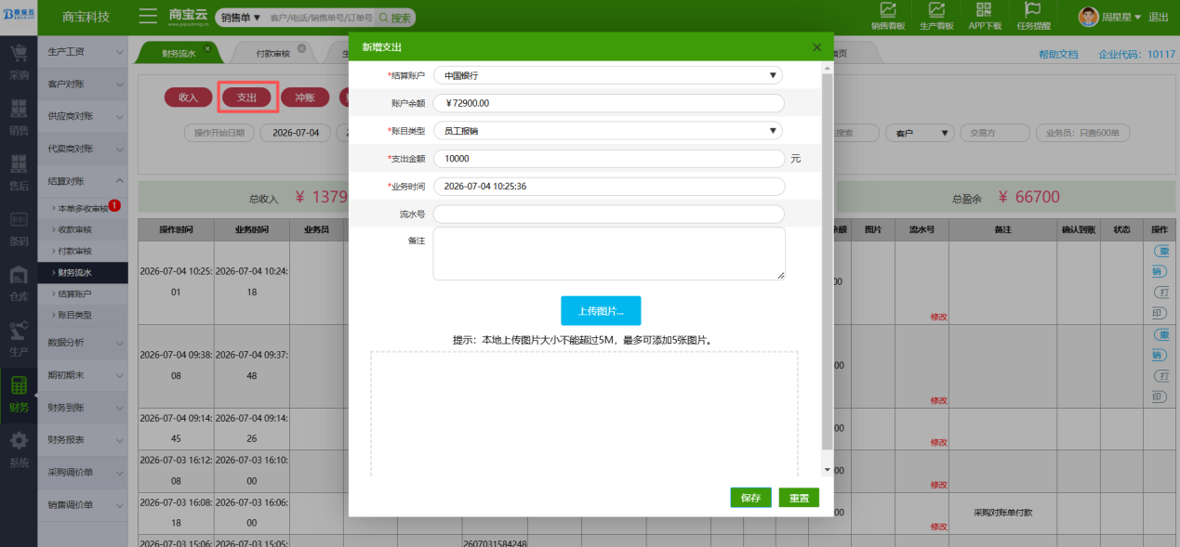The width and height of the screenshot is (1180, 547).
Task: Close the 新增支出 dialog
Action: click(x=816, y=47)
